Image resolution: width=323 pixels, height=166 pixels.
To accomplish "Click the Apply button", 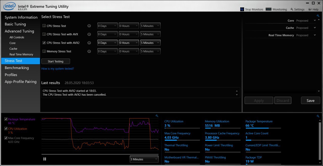I will 259,100.
